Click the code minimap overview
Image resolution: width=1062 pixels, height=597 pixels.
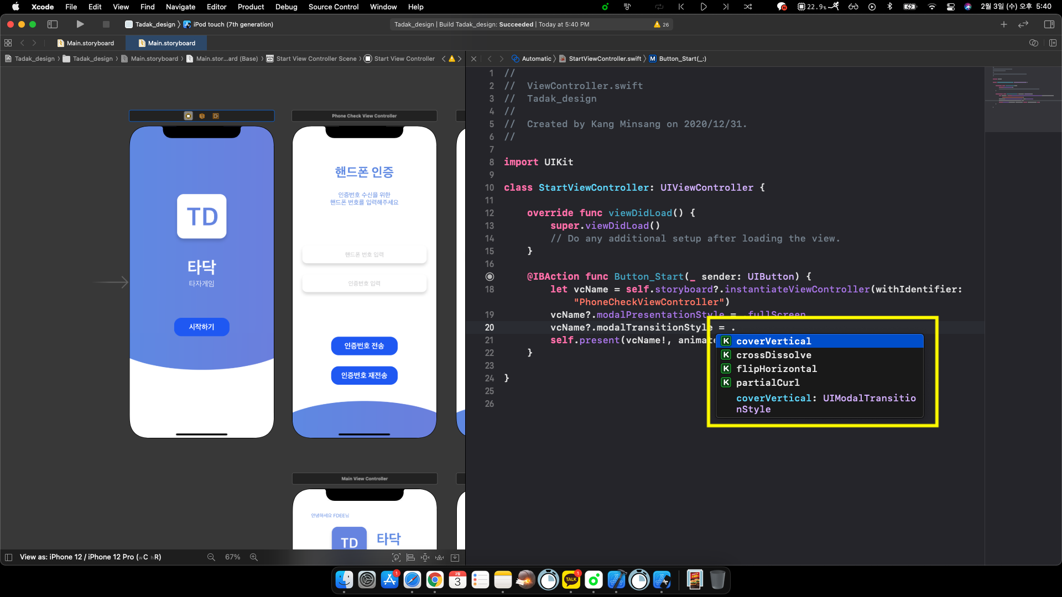tap(1022, 99)
